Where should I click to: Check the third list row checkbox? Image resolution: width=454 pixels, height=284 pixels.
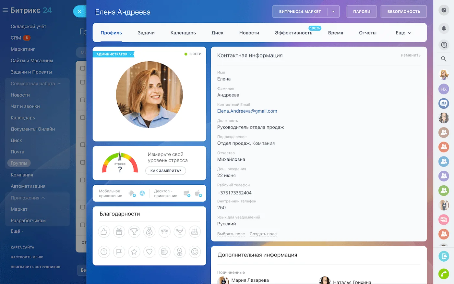coord(82,100)
